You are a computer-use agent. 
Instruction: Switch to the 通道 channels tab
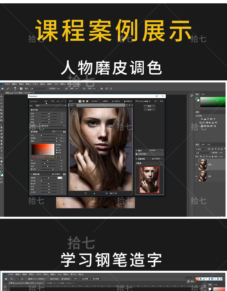coord(203,144)
